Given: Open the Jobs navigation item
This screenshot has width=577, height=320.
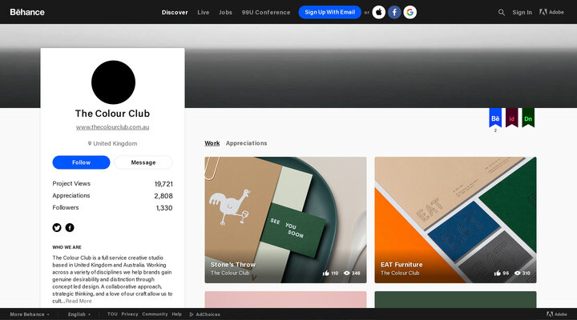Looking at the screenshot, I should pos(225,12).
